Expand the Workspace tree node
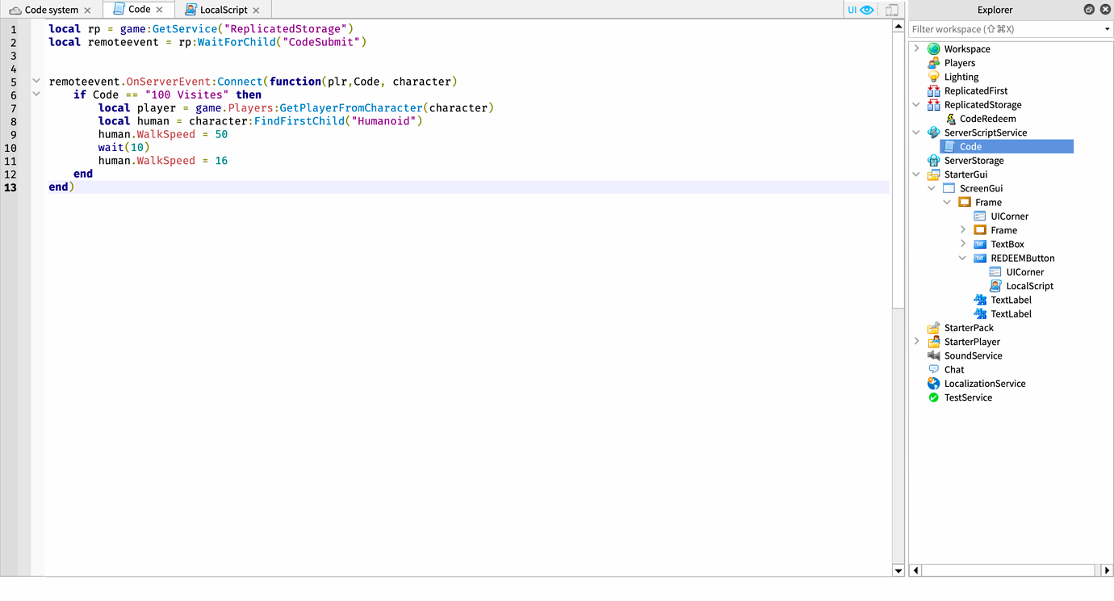Viewport: 1114px width, 601px height. click(916, 49)
